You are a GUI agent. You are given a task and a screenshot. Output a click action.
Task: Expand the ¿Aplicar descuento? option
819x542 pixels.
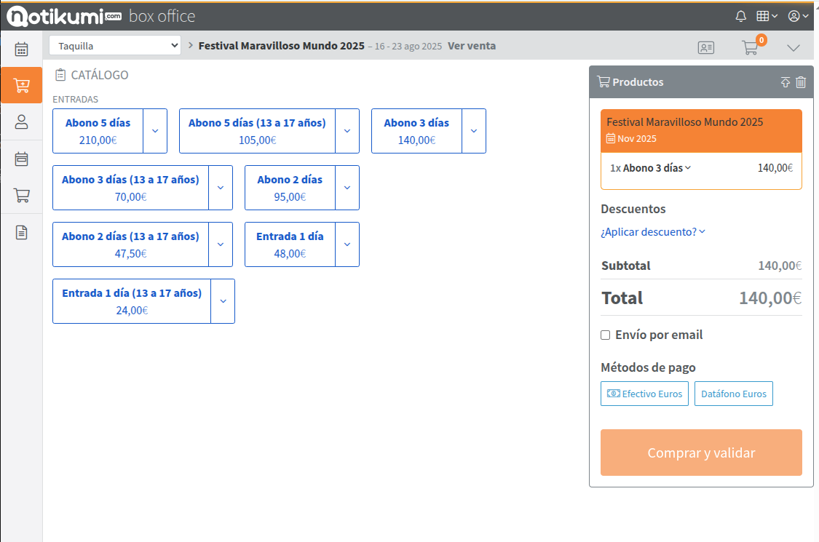(652, 232)
